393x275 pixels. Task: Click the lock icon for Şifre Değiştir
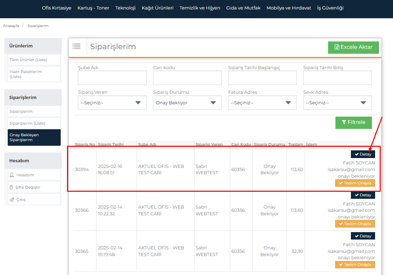pyautogui.click(x=12, y=187)
